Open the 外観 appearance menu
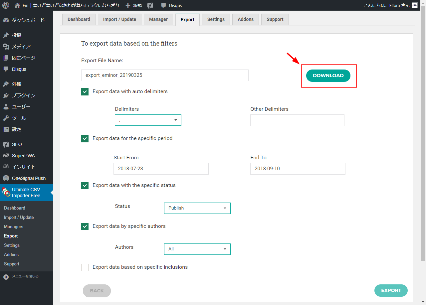The image size is (426, 305). click(27, 84)
